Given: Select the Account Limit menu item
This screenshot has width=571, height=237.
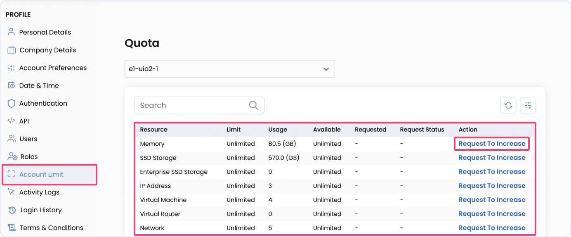Looking at the screenshot, I should [x=41, y=174].
